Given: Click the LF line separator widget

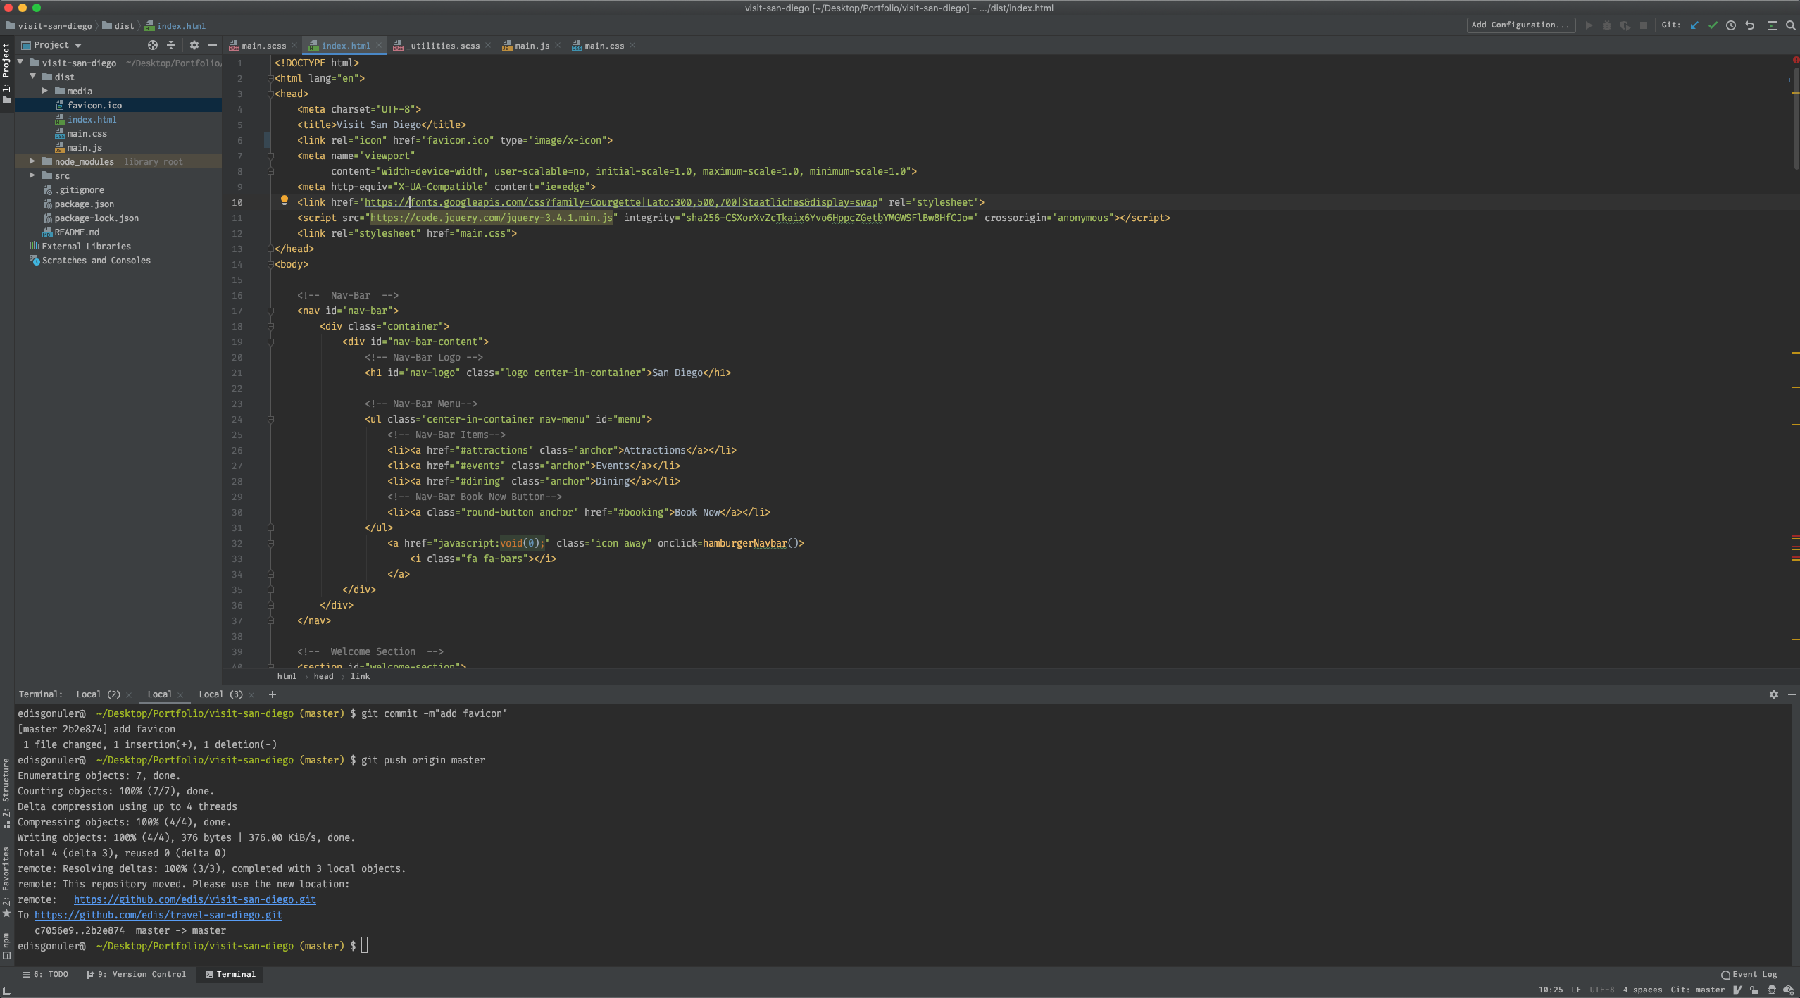Looking at the screenshot, I should click(x=1576, y=990).
